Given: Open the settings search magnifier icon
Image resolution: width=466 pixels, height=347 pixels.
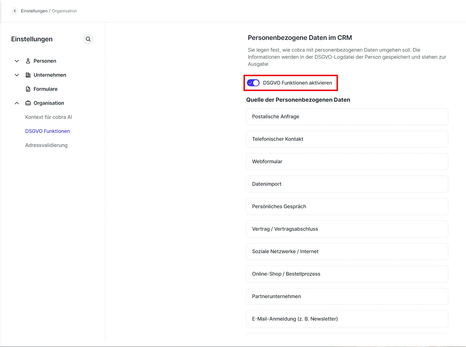Looking at the screenshot, I should (88, 39).
